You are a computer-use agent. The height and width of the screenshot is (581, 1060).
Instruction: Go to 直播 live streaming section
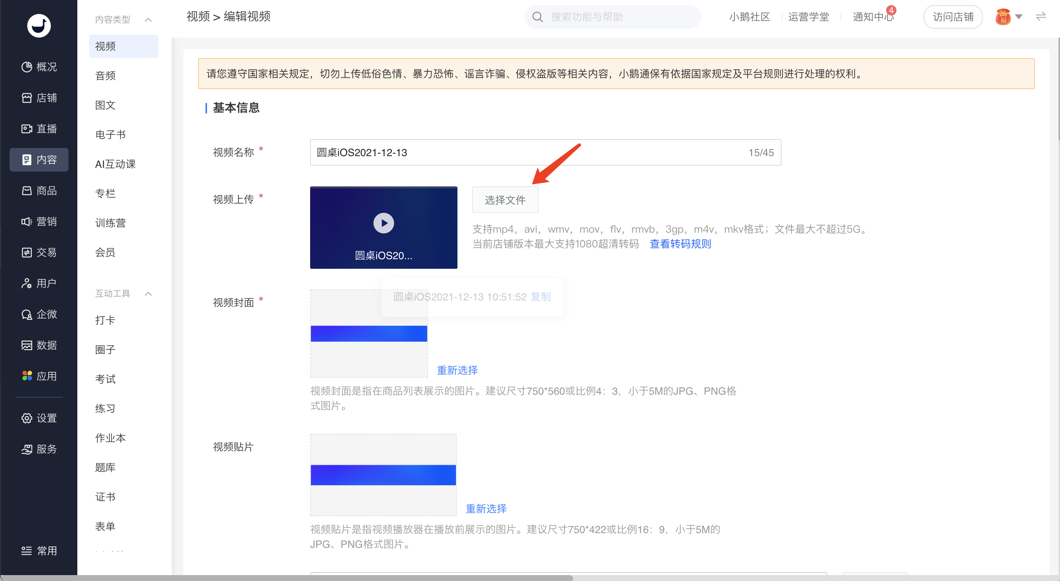pos(39,128)
